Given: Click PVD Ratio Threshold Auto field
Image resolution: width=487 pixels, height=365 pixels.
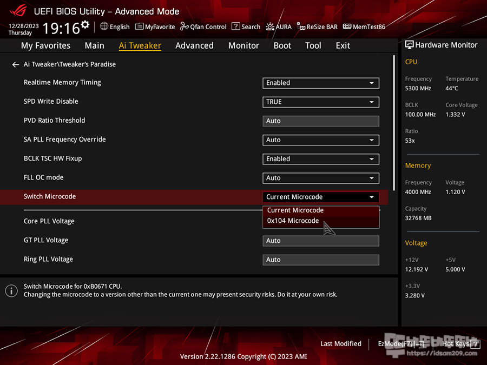Looking at the screenshot, I should [x=321, y=121].
